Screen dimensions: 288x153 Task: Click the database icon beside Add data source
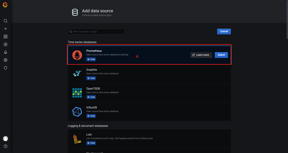[75, 12]
